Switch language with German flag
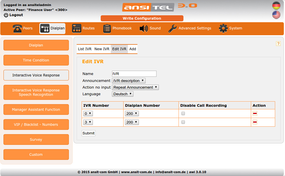 276,5
